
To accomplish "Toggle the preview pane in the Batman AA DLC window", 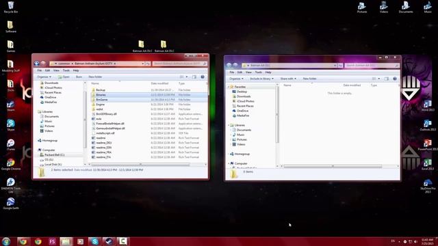I will (387, 79).
